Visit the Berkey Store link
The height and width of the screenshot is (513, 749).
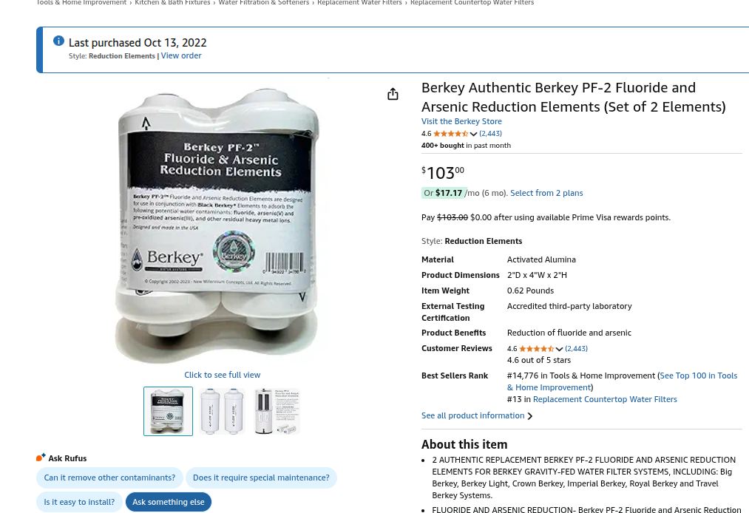coord(461,121)
